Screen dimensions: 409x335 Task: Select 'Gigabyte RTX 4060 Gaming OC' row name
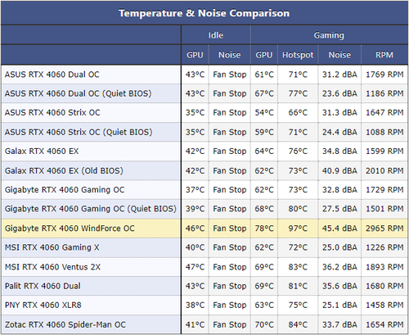(65, 190)
